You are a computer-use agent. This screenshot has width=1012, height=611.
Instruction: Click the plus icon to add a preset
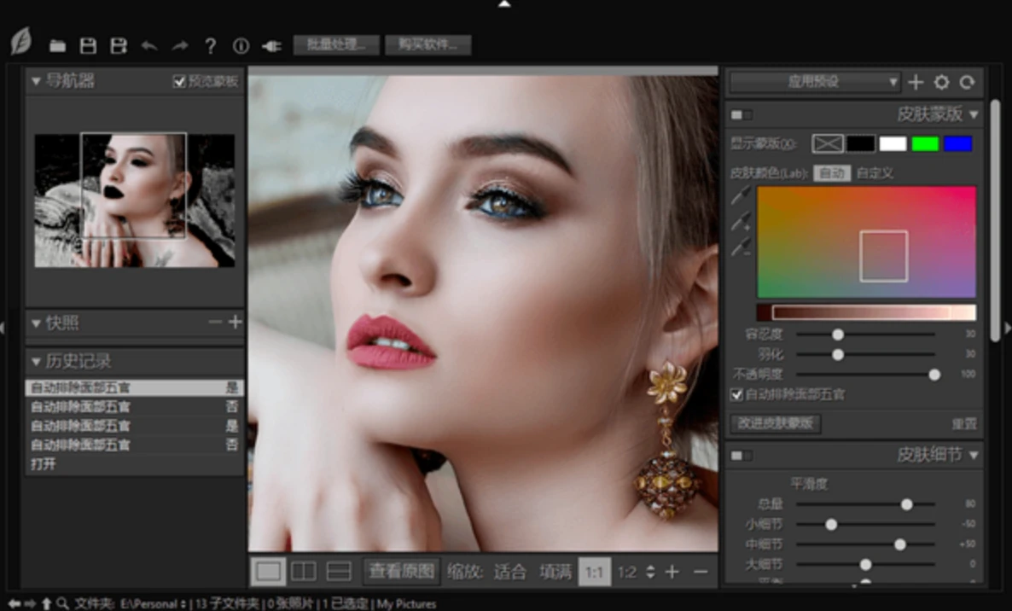coord(915,83)
